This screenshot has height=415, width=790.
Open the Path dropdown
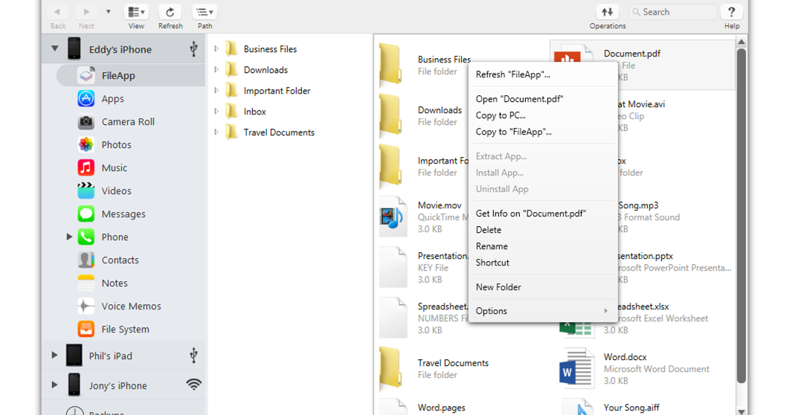[x=205, y=12]
